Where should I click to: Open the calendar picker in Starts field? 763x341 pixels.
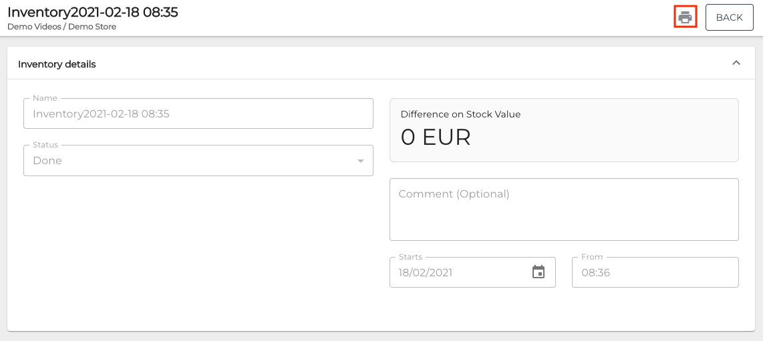pos(539,272)
